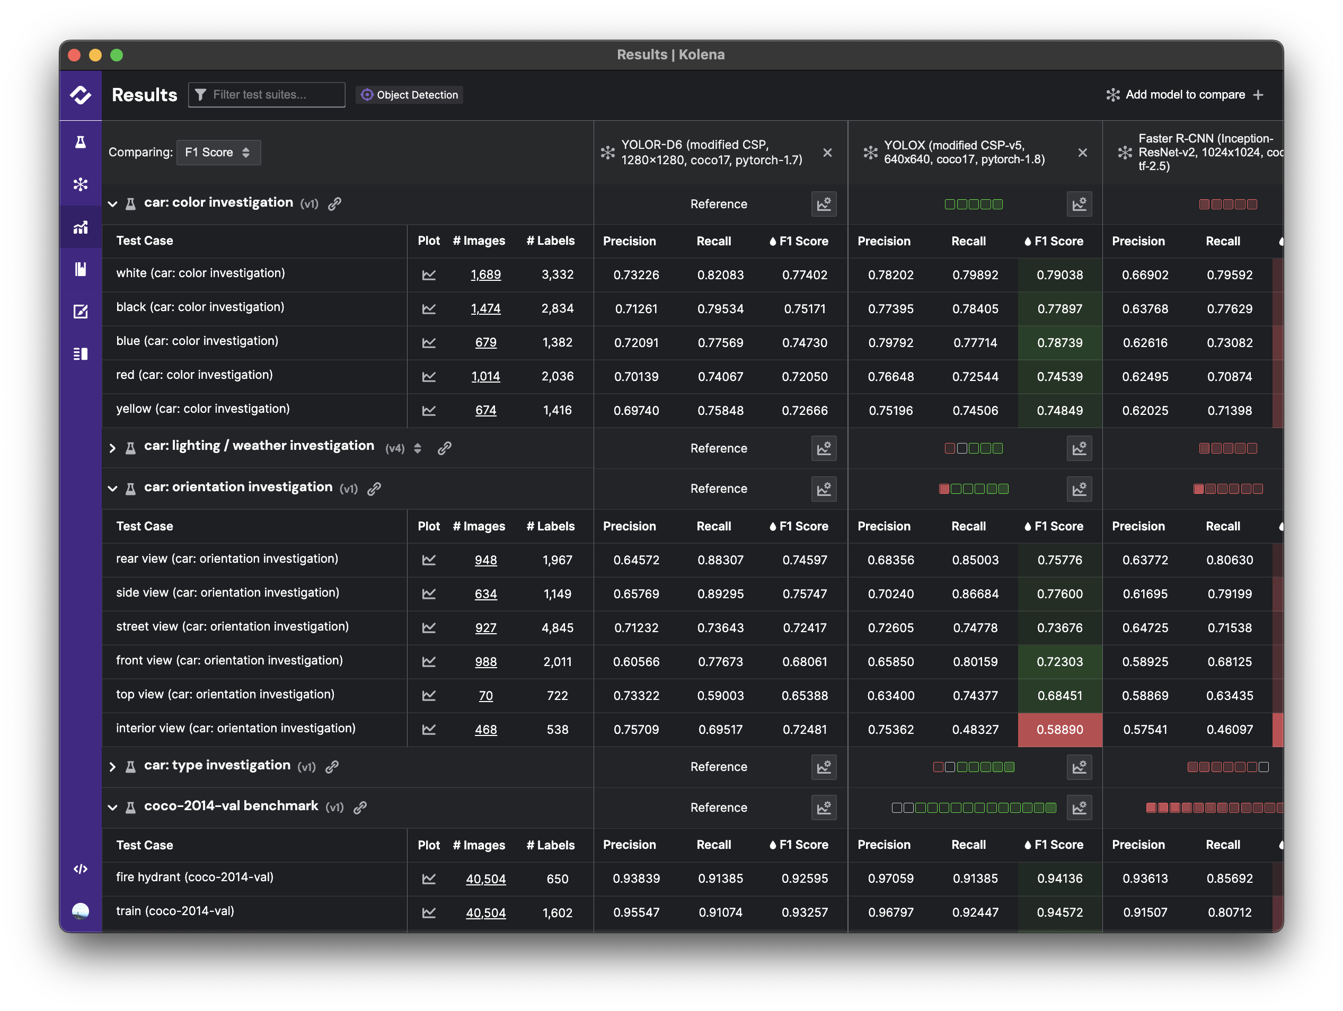Open the book-style sidebar icon
Image resolution: width=1343 pixels, height=1011 pixels.
[80, 269]
